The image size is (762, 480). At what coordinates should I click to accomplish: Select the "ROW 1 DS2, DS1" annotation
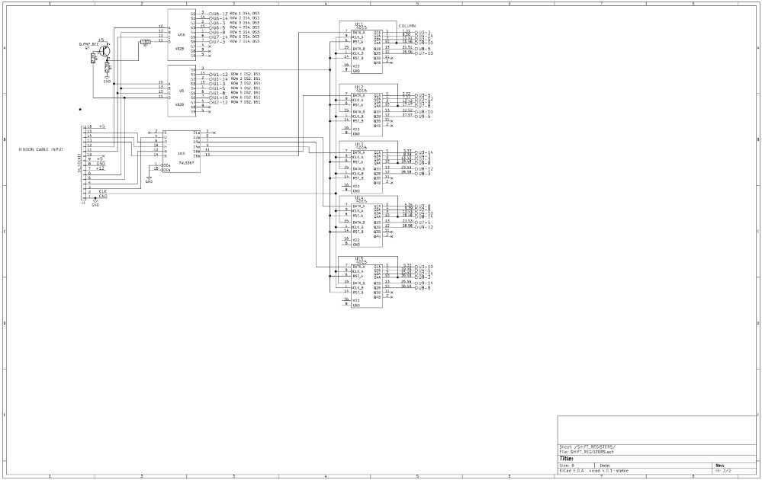[246, 74]
